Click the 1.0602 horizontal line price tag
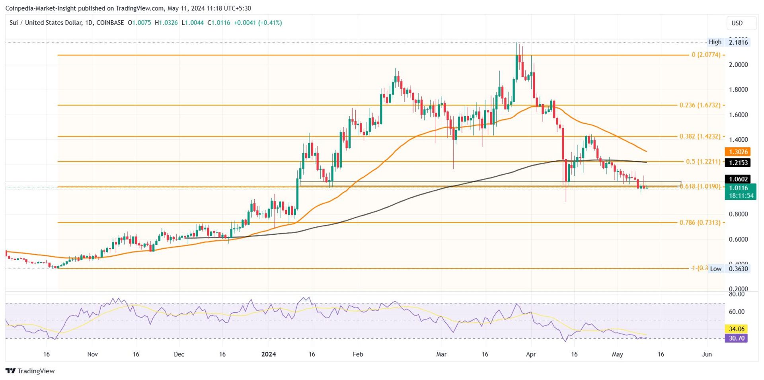Screen dimensions: 764x380 (738, 179)
